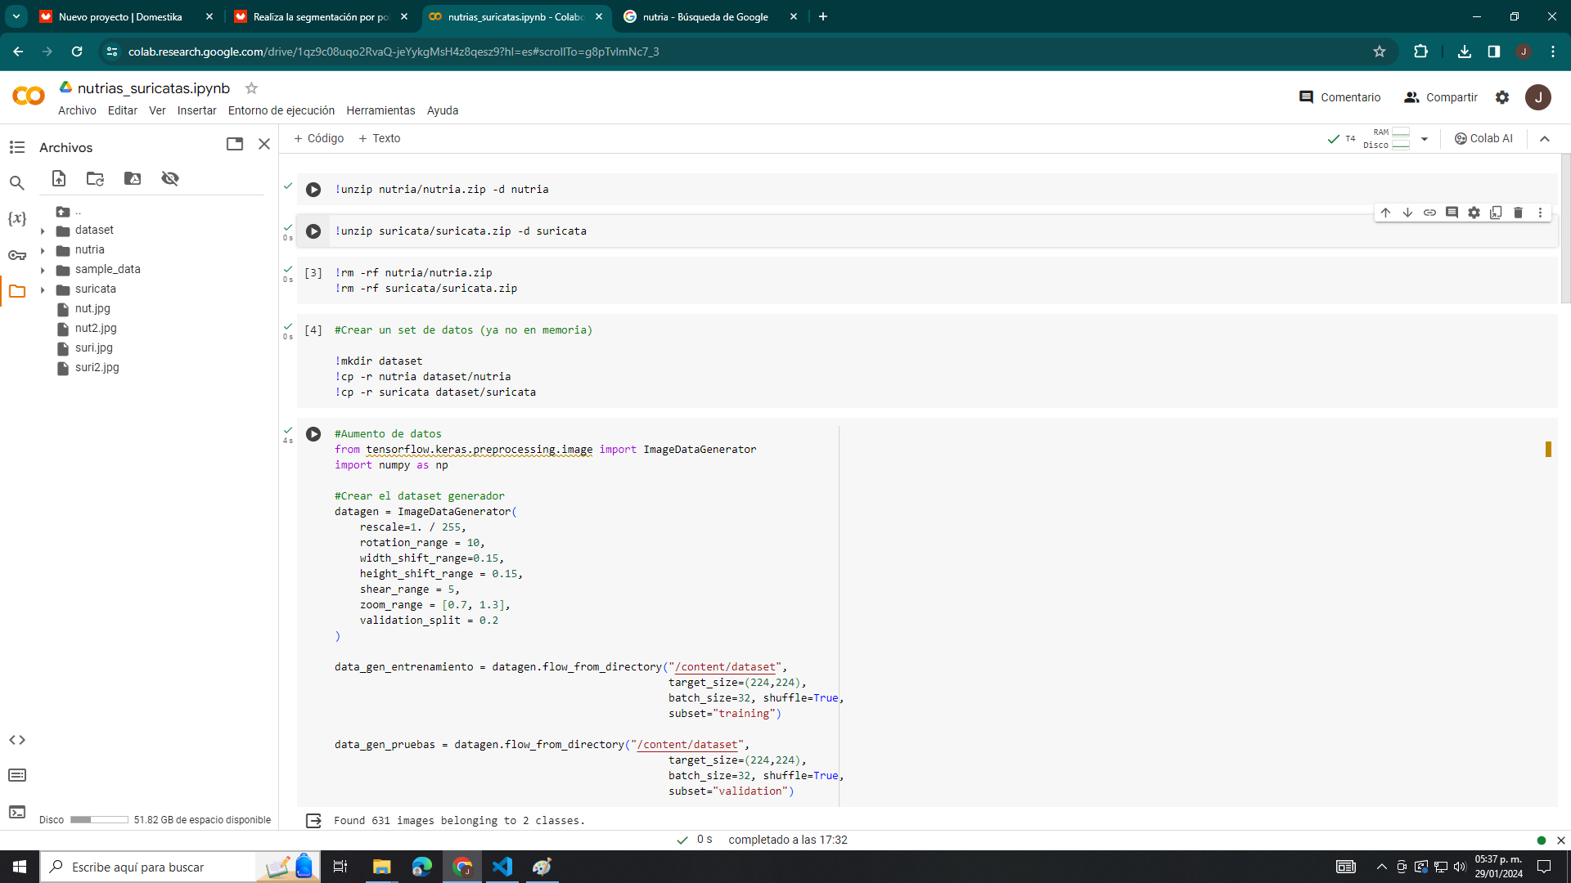
Task: Open the Herramientas menu
Action: pyautogui.click(x=380, y=110)
